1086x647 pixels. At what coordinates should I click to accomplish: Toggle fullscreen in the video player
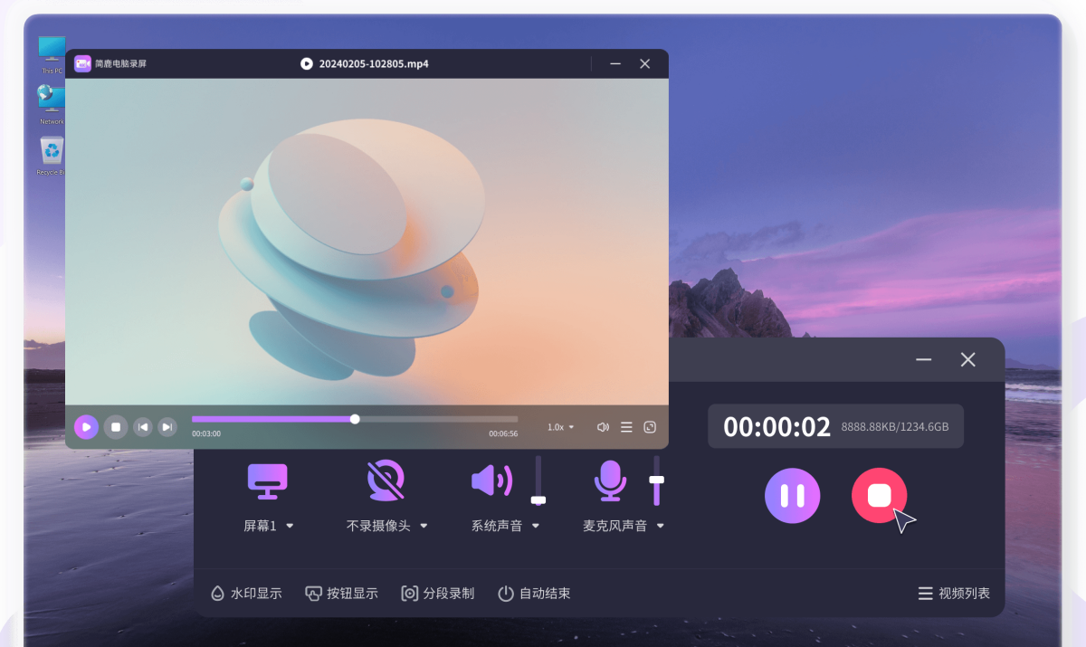650,427
